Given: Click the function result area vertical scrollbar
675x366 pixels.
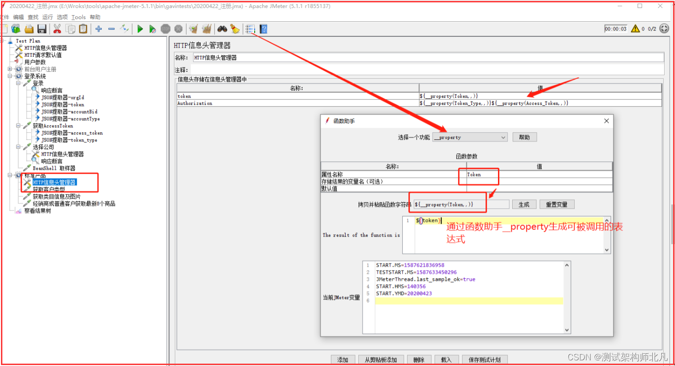Looking at the screenshot, I should 607,235.
